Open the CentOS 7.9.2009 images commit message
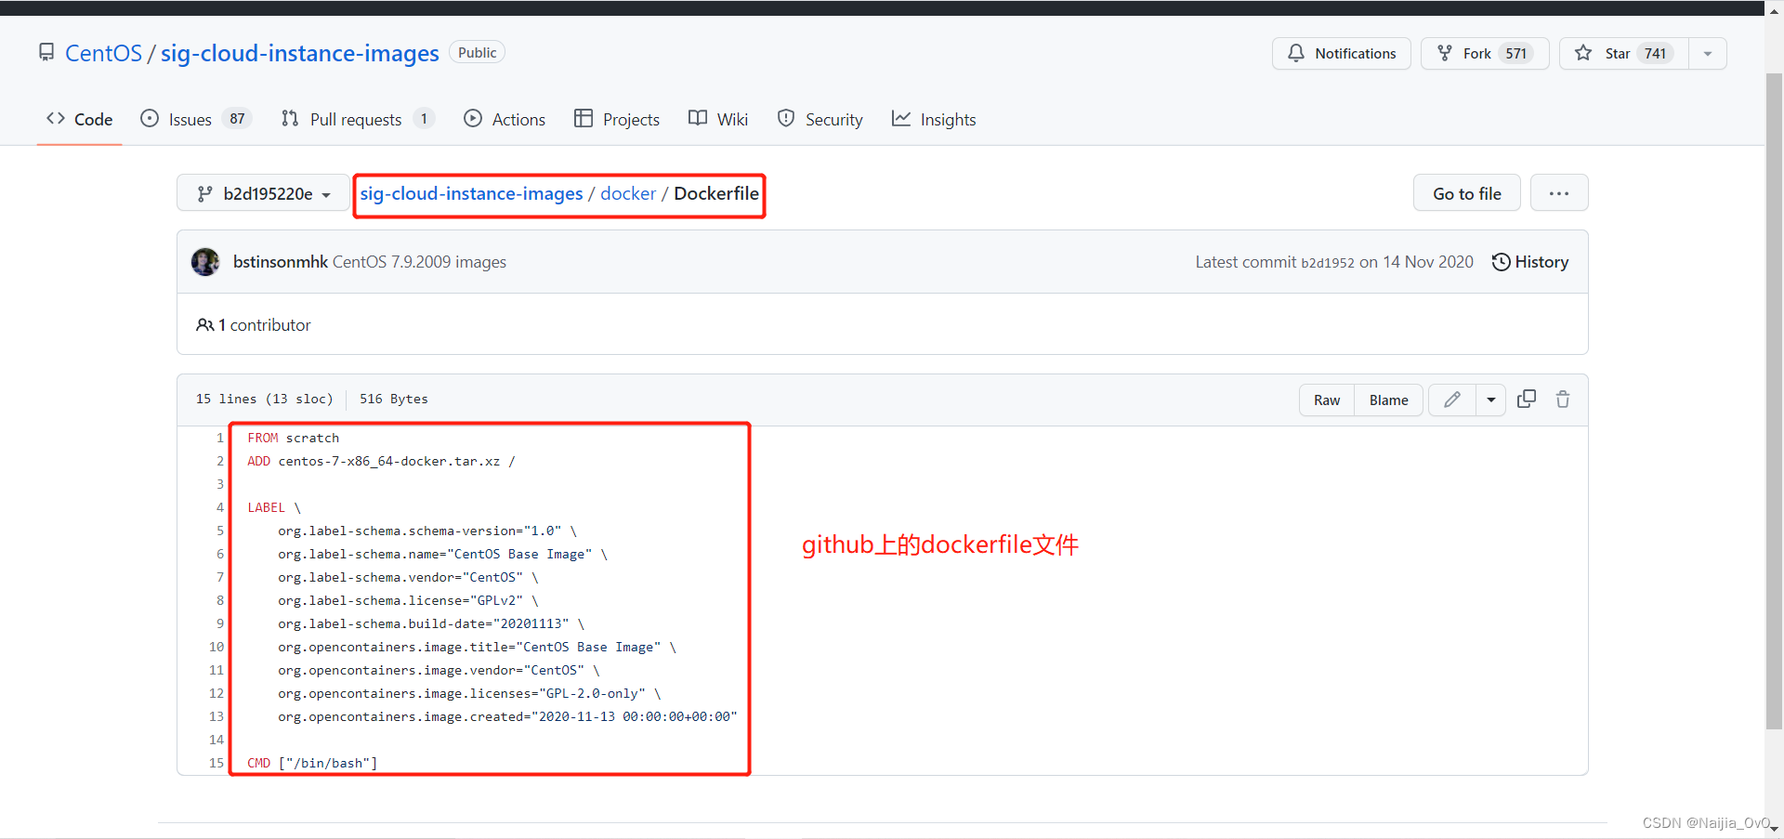 point(419,262)
